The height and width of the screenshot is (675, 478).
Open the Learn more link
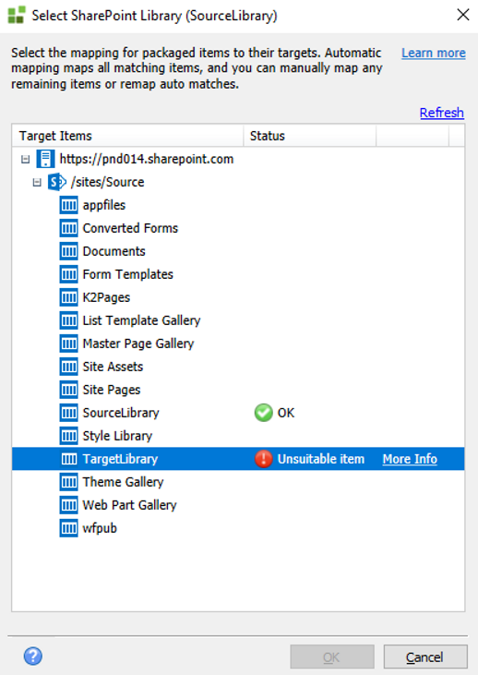434,53
